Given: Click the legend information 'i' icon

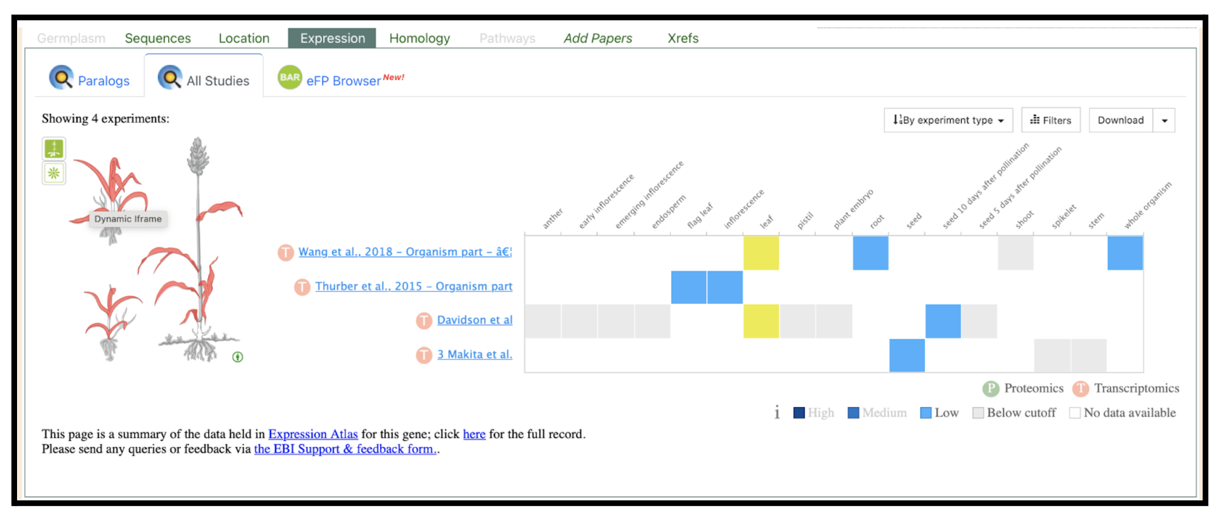Looking at the screenshot, I should tap(777, 412).
